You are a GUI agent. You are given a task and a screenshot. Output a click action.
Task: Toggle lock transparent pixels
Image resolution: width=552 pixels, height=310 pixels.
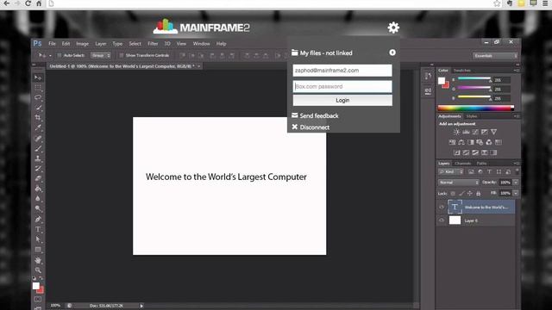pyautogui.click(x=453, y=193)
